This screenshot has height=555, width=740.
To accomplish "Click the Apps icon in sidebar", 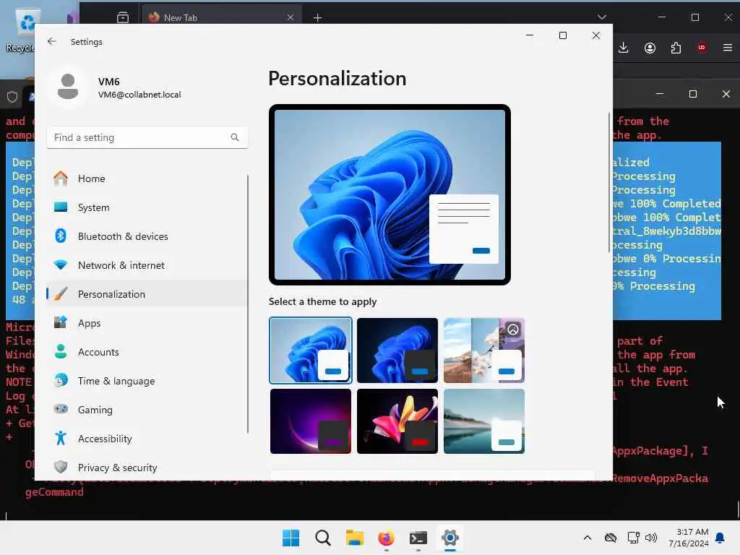I will pyautogui.click(x=61, y=322).
